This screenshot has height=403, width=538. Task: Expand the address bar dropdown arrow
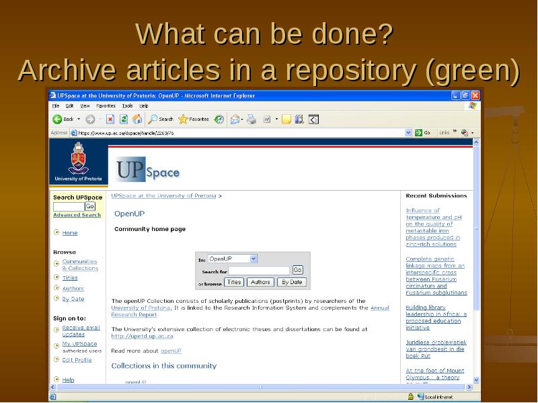(x=408, y=132)
